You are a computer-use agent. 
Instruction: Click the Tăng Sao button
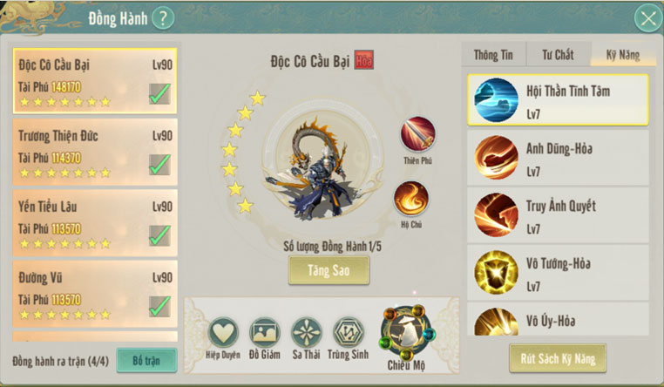click(x=329, y=270)
